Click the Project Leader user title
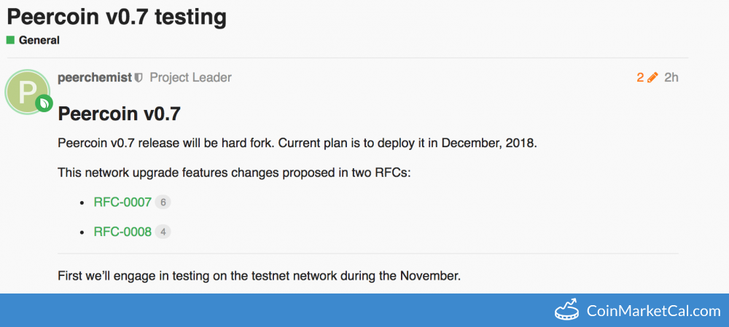The width and height of the screenshot is (729, 327). [190, 77]
